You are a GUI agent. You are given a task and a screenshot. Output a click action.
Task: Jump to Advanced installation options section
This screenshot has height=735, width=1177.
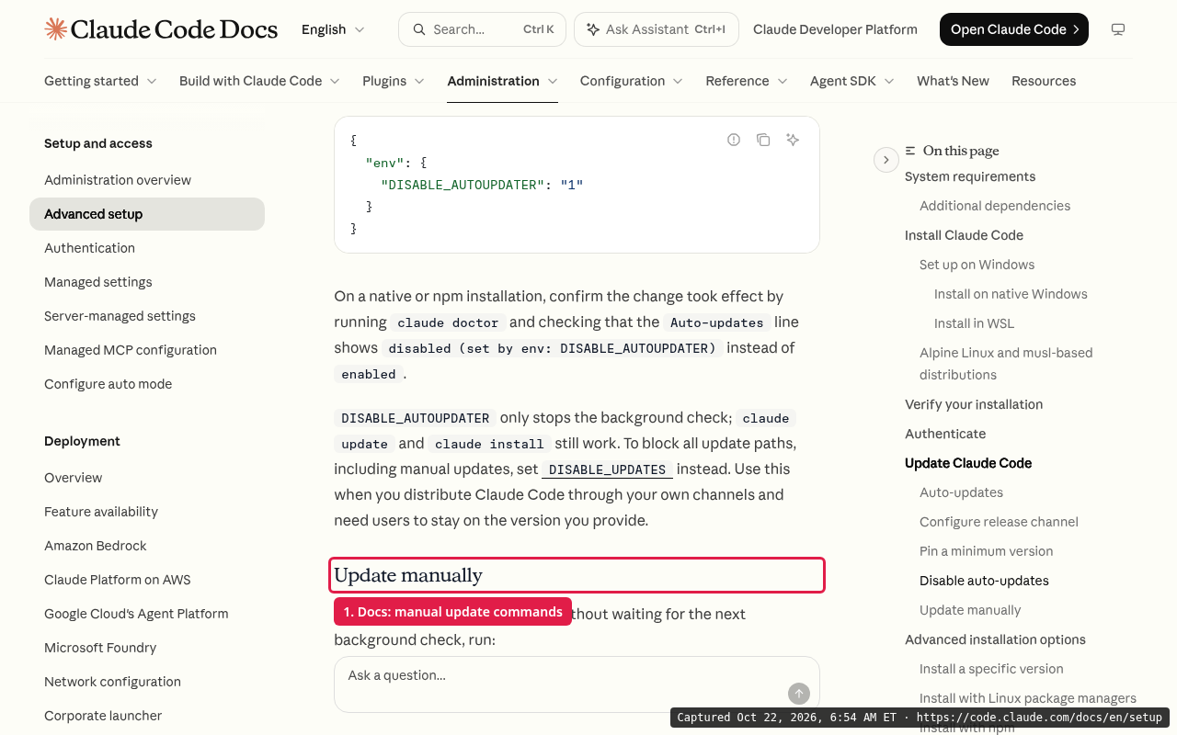(995, 639)
